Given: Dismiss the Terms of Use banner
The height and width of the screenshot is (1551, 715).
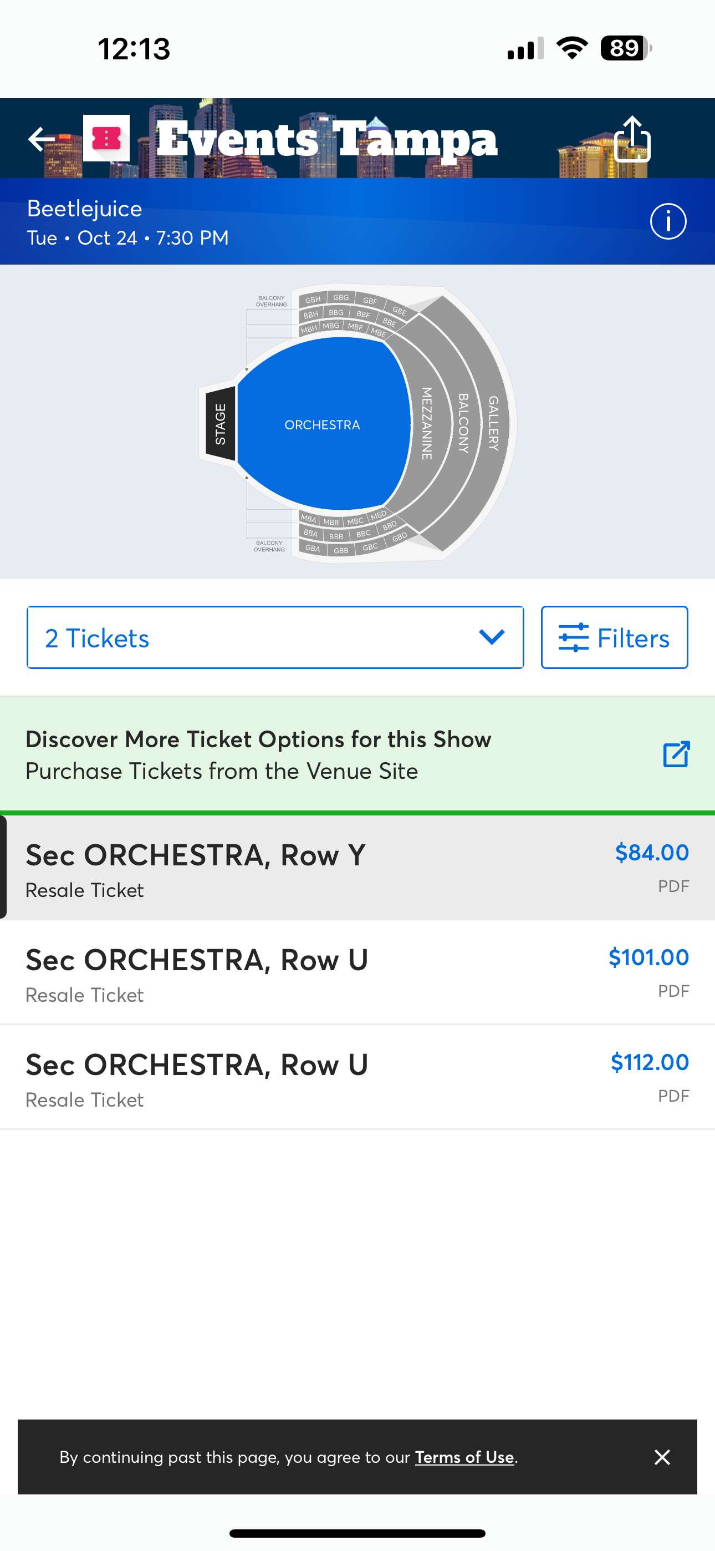Looking at the screenshot, I should (662, 1457).
